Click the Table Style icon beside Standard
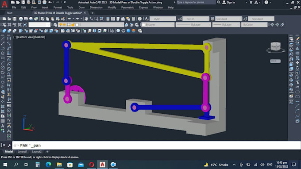 coord(212,19)
